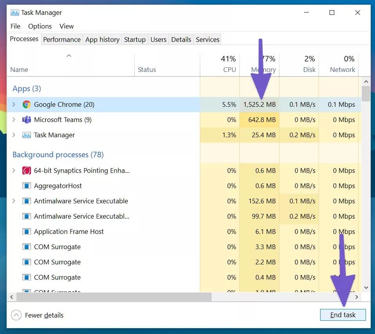Click the horizontal scrollbar right arrow
This screenshot has width=375, height=334.
point(357,297)
